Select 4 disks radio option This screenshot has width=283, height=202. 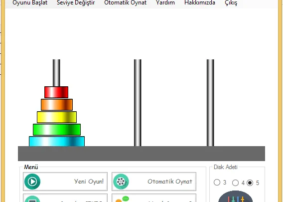[x=235, y=183]
